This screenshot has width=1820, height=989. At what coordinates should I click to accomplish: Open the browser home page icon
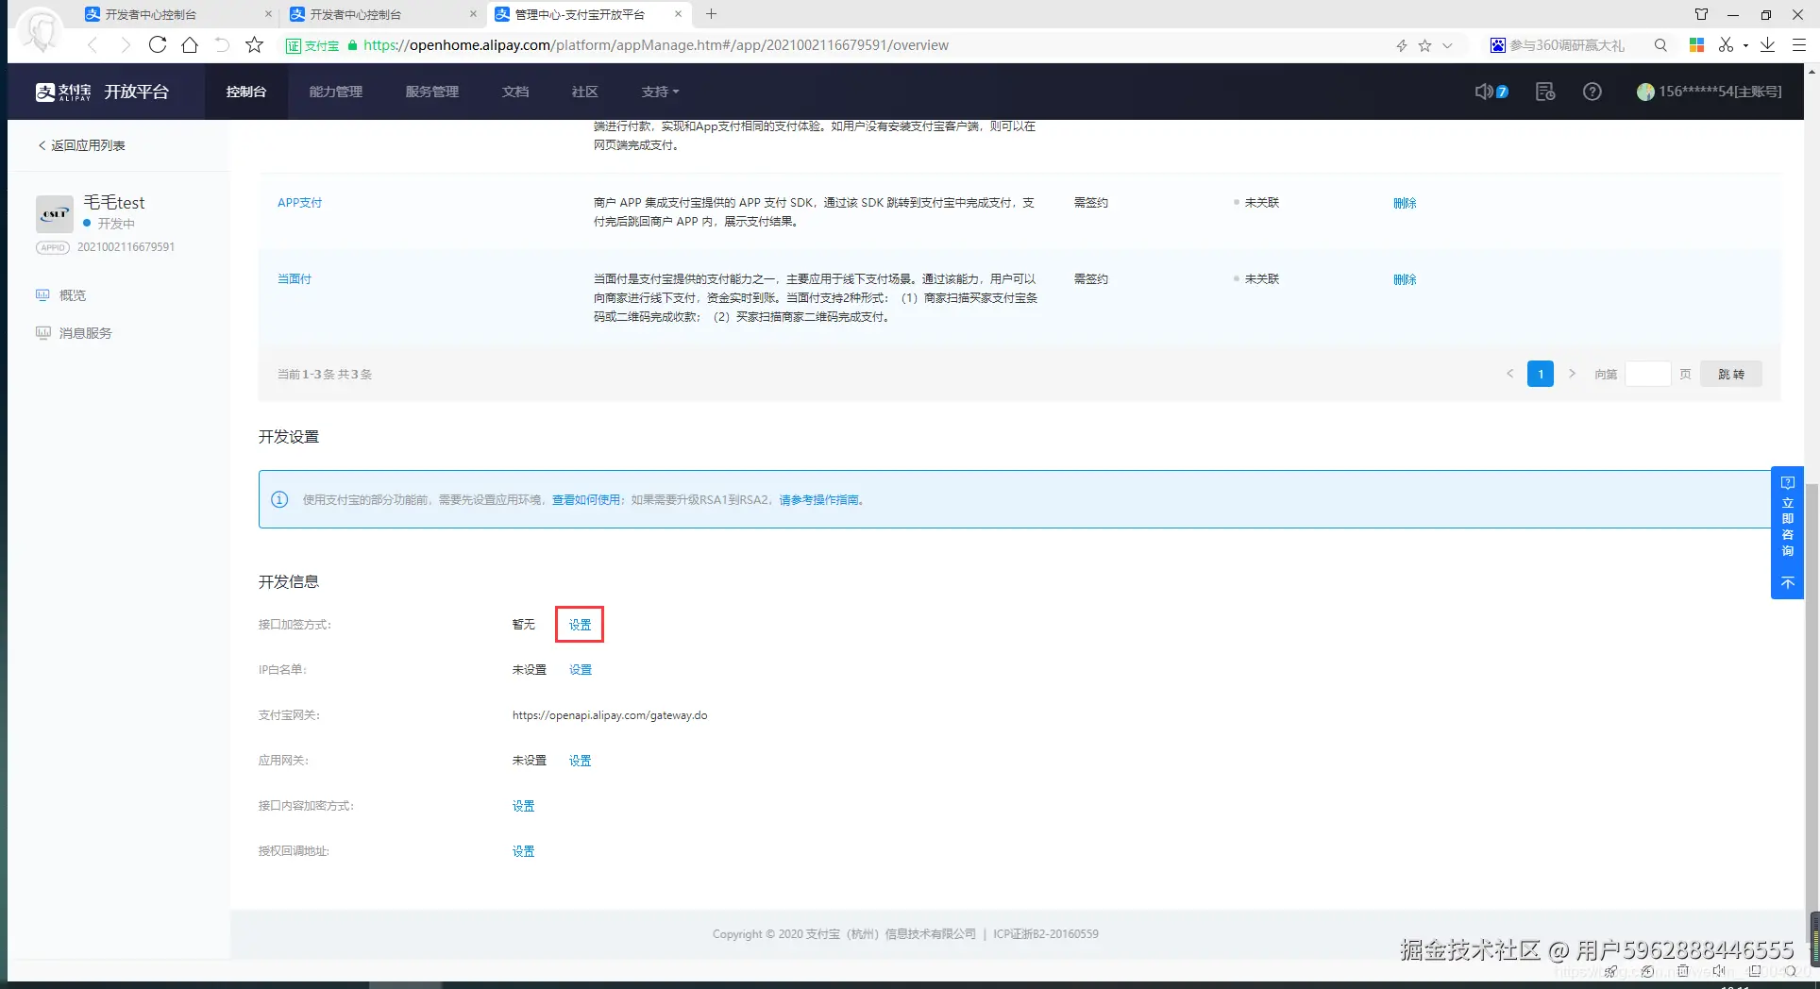(190, 45)
